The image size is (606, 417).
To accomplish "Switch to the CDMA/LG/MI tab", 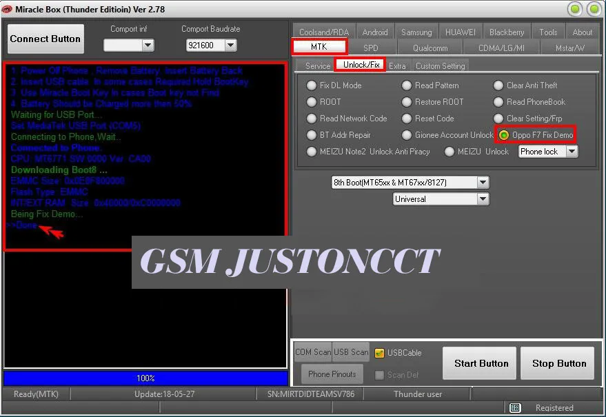I will (x=501, y=48).
